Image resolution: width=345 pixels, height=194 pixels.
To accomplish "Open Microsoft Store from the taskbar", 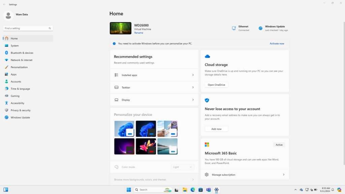I will (x=200, y=190).
